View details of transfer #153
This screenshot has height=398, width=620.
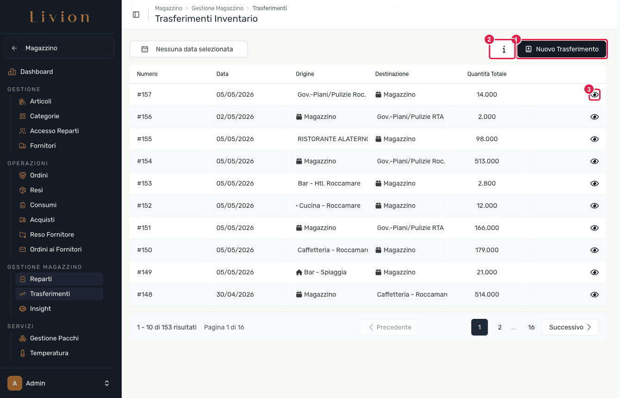[595, 183]
